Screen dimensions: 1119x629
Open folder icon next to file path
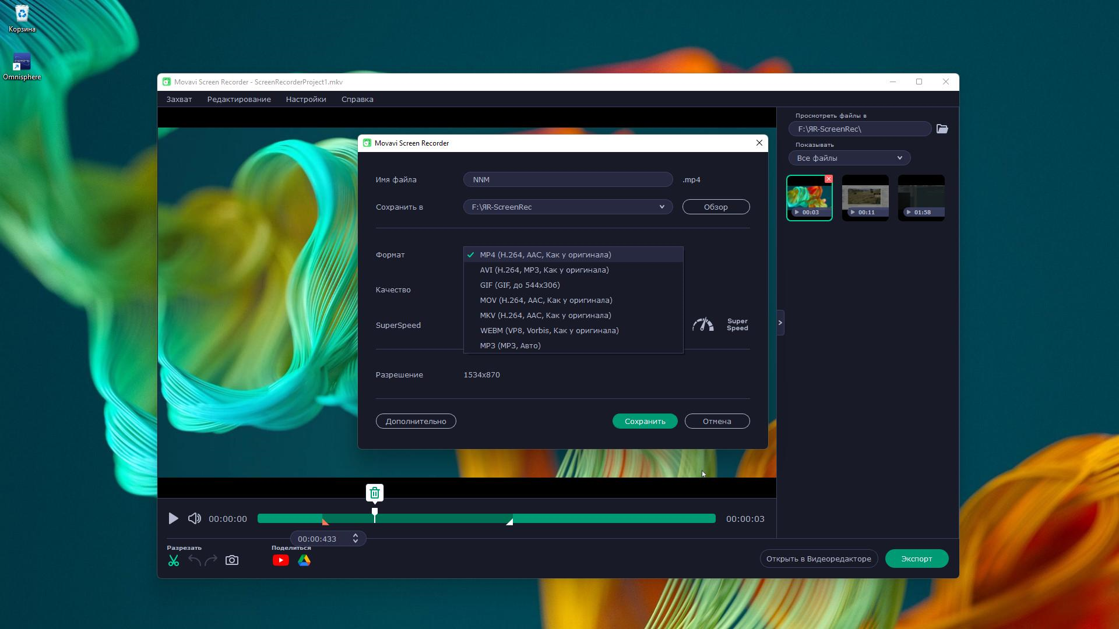942,129
